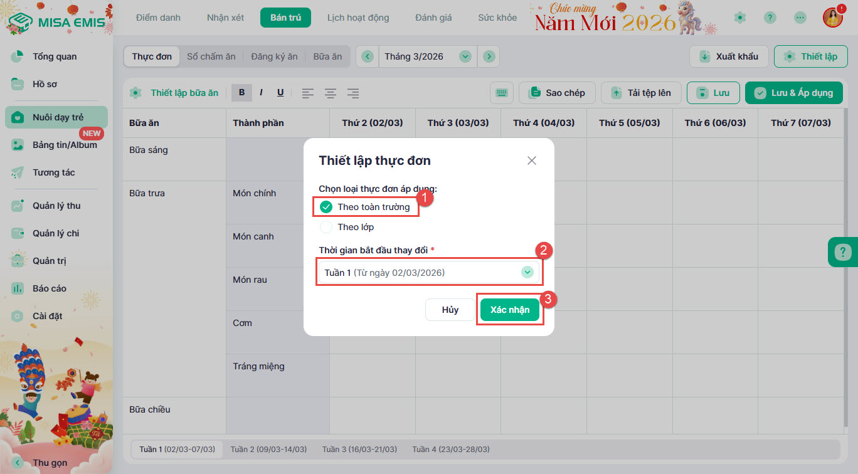Toggle italic text formatting
The image size is (858, 474).
261,93
